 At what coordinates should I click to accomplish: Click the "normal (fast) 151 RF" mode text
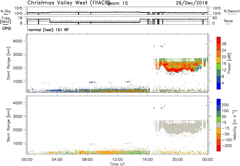49,30
